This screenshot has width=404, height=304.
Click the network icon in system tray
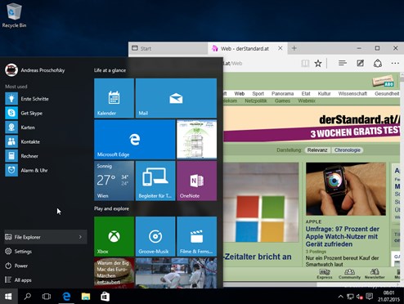pos(350,297)
